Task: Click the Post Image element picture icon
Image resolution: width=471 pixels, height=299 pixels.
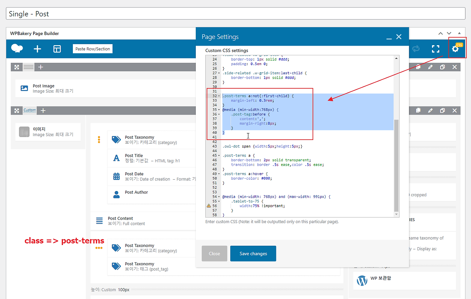Action: click(x=24, y=88)
